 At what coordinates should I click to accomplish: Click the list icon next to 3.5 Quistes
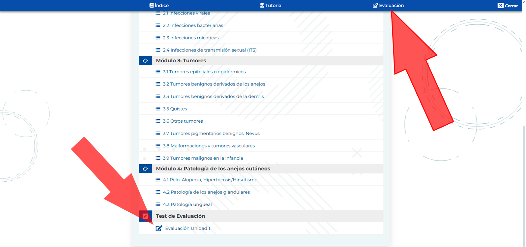158,109
